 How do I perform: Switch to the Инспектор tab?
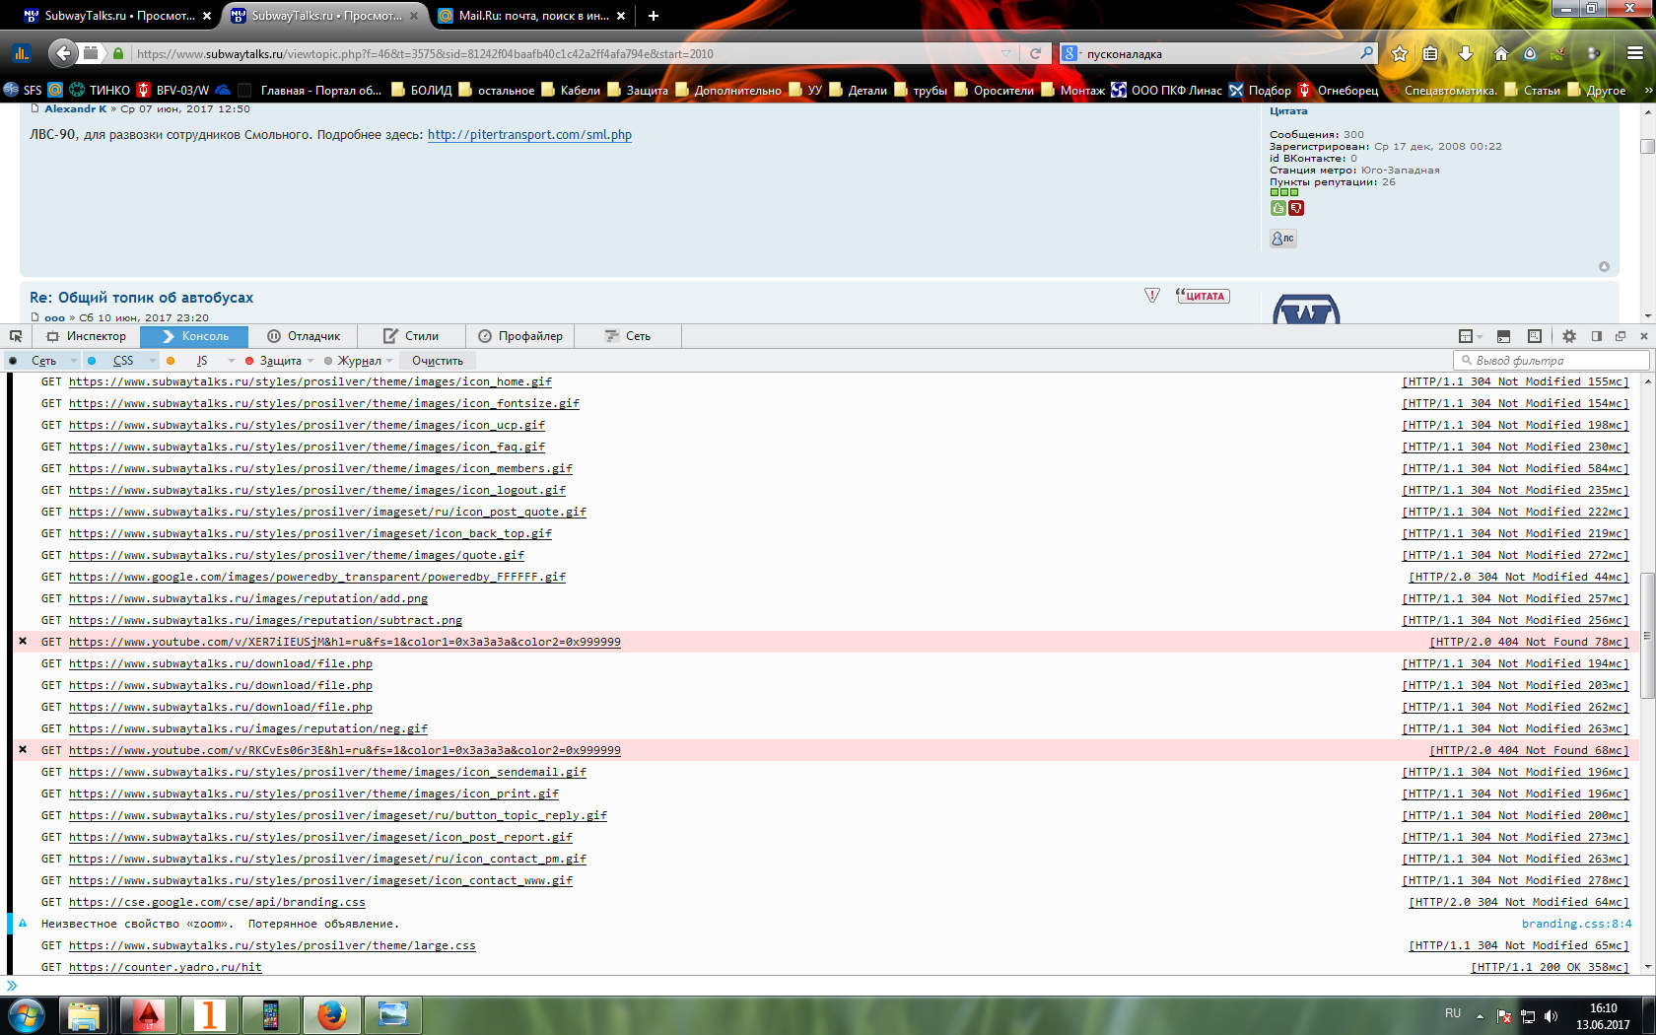pos(87,336)
